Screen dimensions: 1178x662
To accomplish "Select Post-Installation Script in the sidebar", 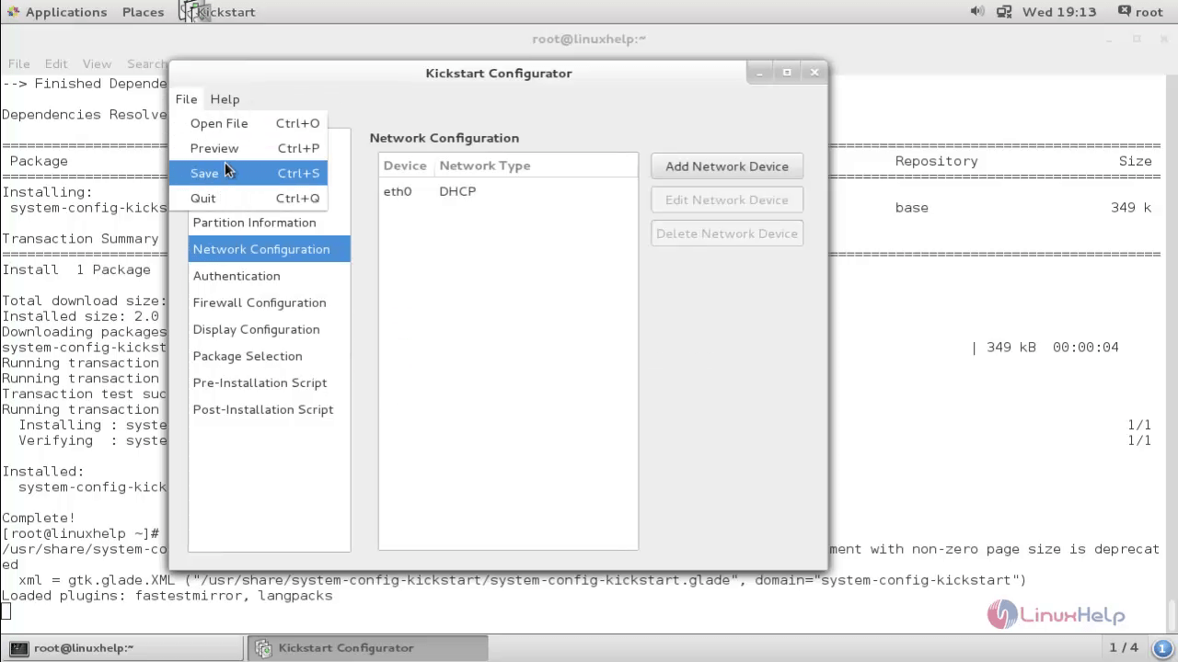I will pos(269,409).
